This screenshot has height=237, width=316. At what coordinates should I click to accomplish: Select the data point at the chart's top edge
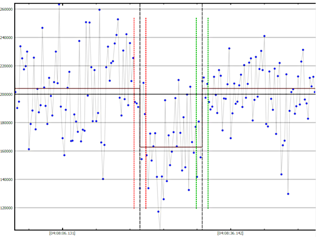point(59,4)
